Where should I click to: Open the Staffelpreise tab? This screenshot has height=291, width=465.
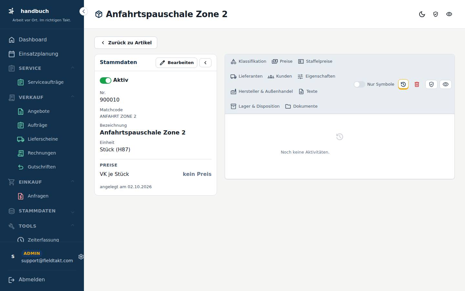[x=315, y=61]
